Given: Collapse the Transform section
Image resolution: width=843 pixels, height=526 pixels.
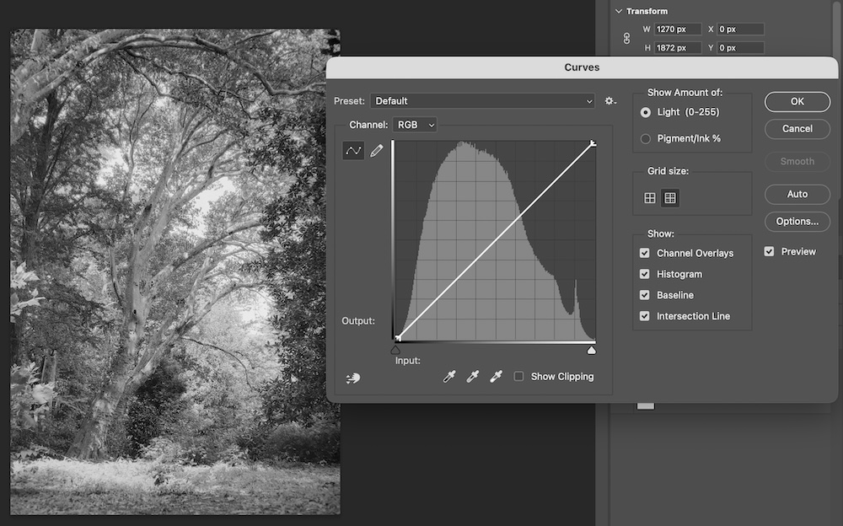Looking at the screenshot, I should tap(619, 11).
